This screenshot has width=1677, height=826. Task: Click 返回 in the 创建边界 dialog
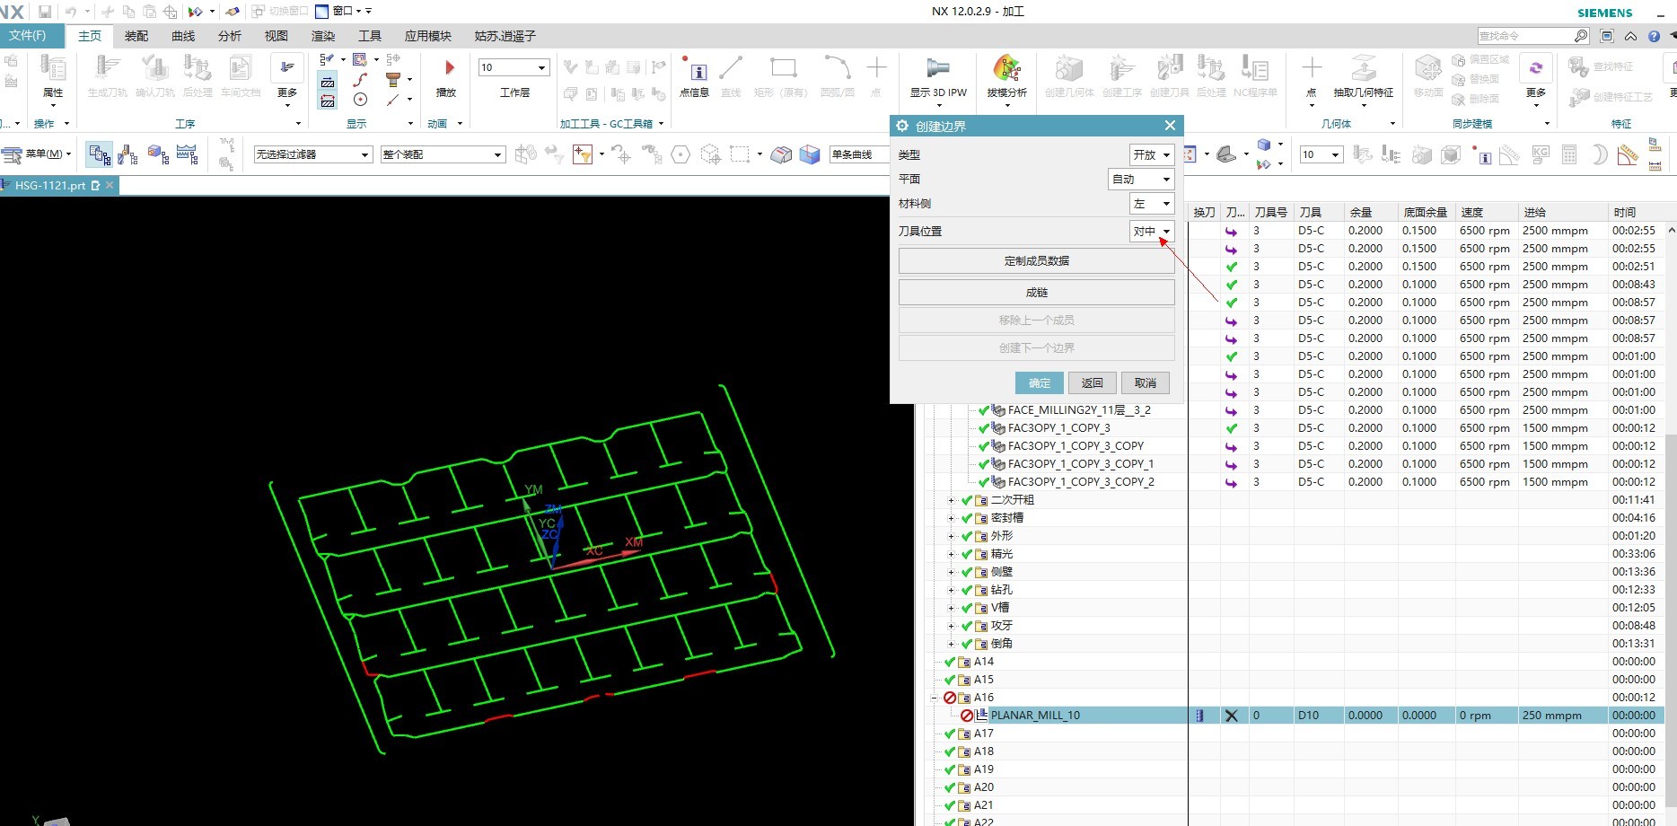pos(1092,382)
